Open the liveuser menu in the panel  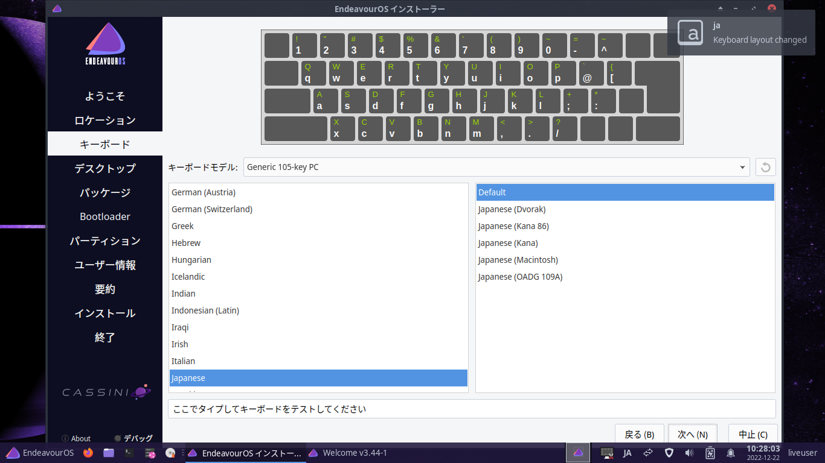[802, 453]
